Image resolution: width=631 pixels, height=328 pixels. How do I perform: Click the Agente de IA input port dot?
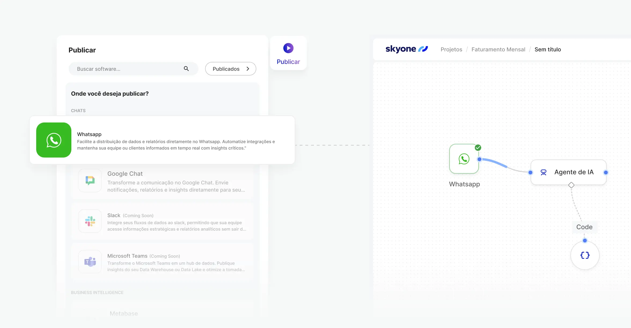click(530, 173)
